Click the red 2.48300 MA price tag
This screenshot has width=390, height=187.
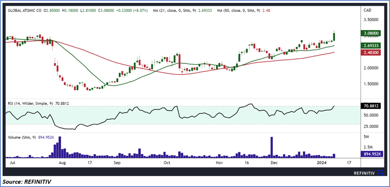click(x=371, y=52)
